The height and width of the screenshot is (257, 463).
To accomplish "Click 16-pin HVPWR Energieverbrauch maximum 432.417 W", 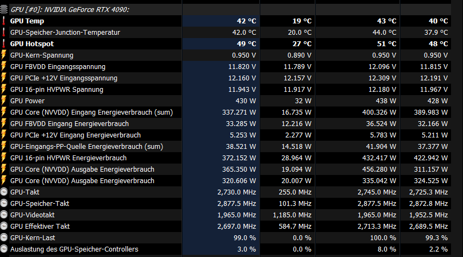I will click(x=379, y=158).
